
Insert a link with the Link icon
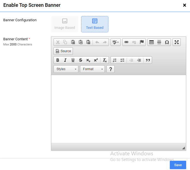(x=126, y=42)
